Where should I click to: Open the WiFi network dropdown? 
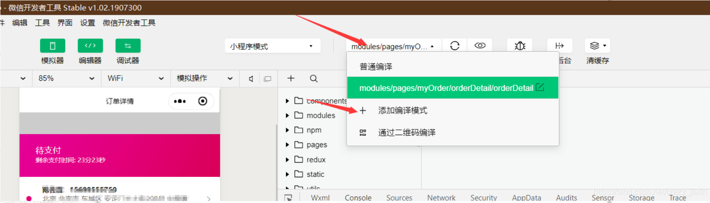point(136,78)
